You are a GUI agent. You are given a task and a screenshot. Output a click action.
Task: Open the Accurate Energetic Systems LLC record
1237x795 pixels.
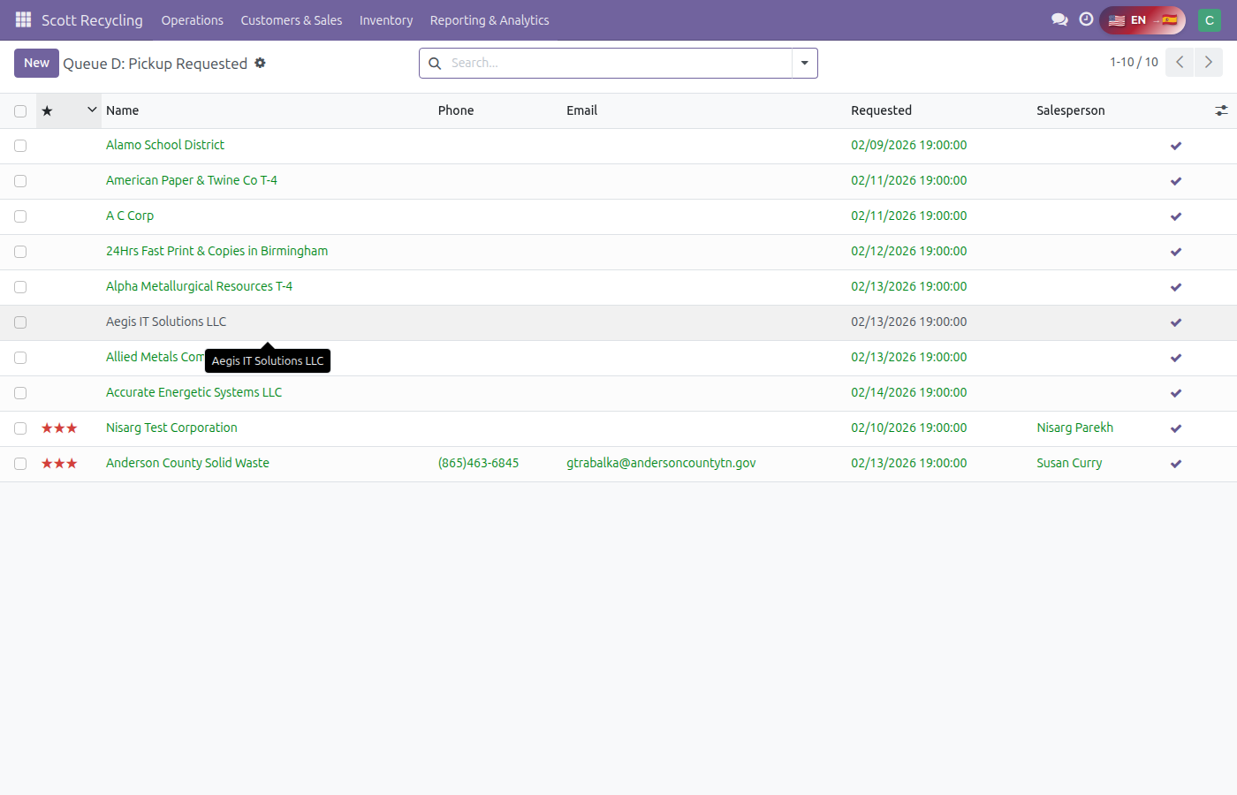[x=194, y=392]
